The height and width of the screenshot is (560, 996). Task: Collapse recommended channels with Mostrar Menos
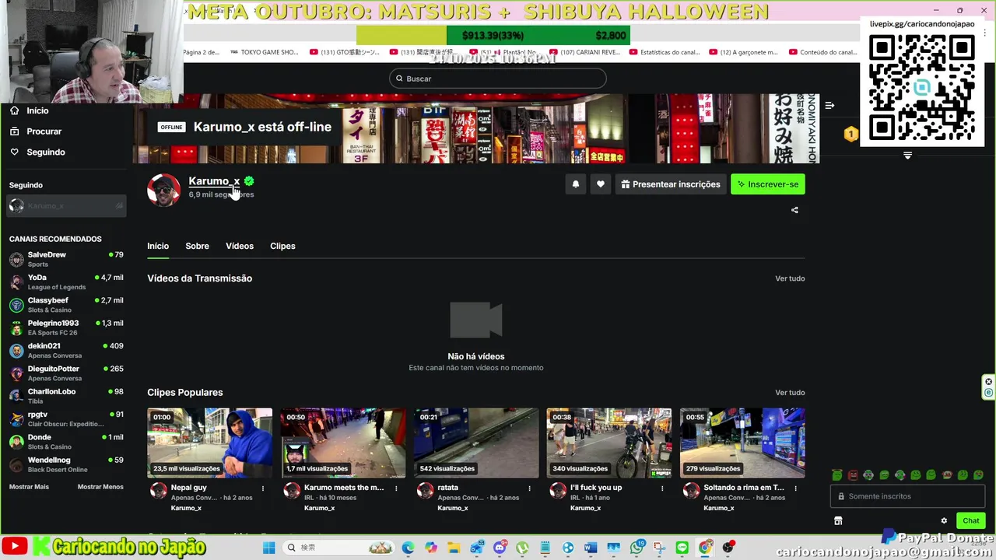click(100, 487)
